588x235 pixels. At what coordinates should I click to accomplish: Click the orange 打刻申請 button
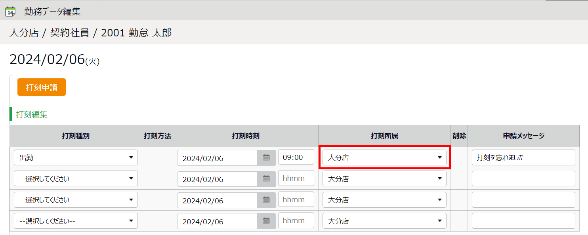(x=42, y=87)
